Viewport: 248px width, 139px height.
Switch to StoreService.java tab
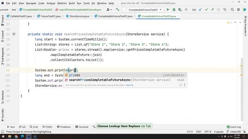[x=79, y=16]
